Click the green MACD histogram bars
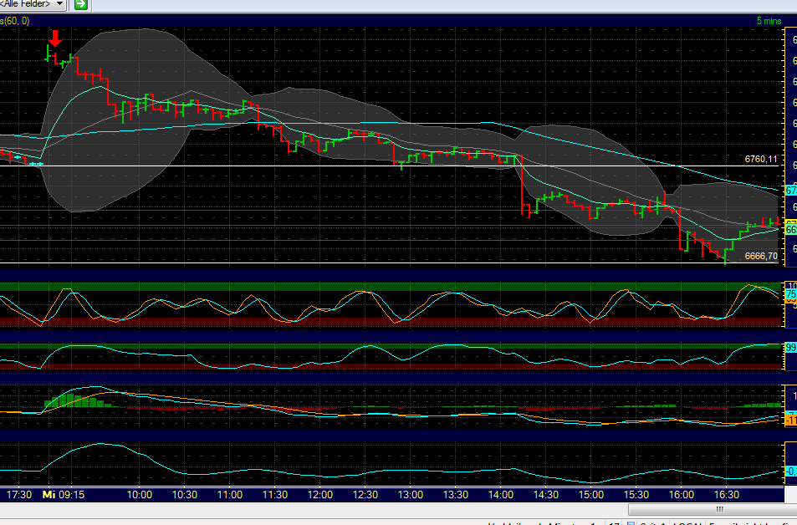Image resolution: width=797 pixels, height=525 pixels. pyautogui.click(x=71, y=400)
